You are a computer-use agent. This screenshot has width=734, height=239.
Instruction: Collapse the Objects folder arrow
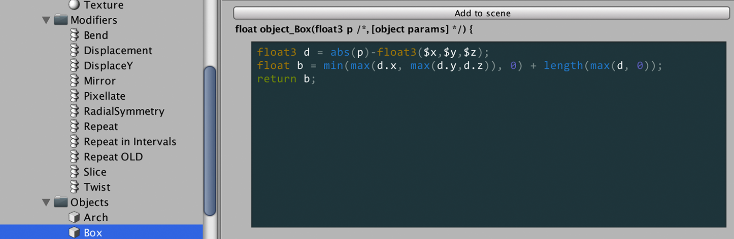coord(46,203)
